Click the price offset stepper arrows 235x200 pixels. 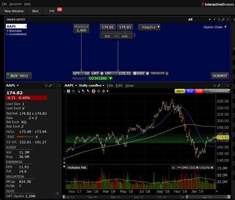click(x=134, y=35)
